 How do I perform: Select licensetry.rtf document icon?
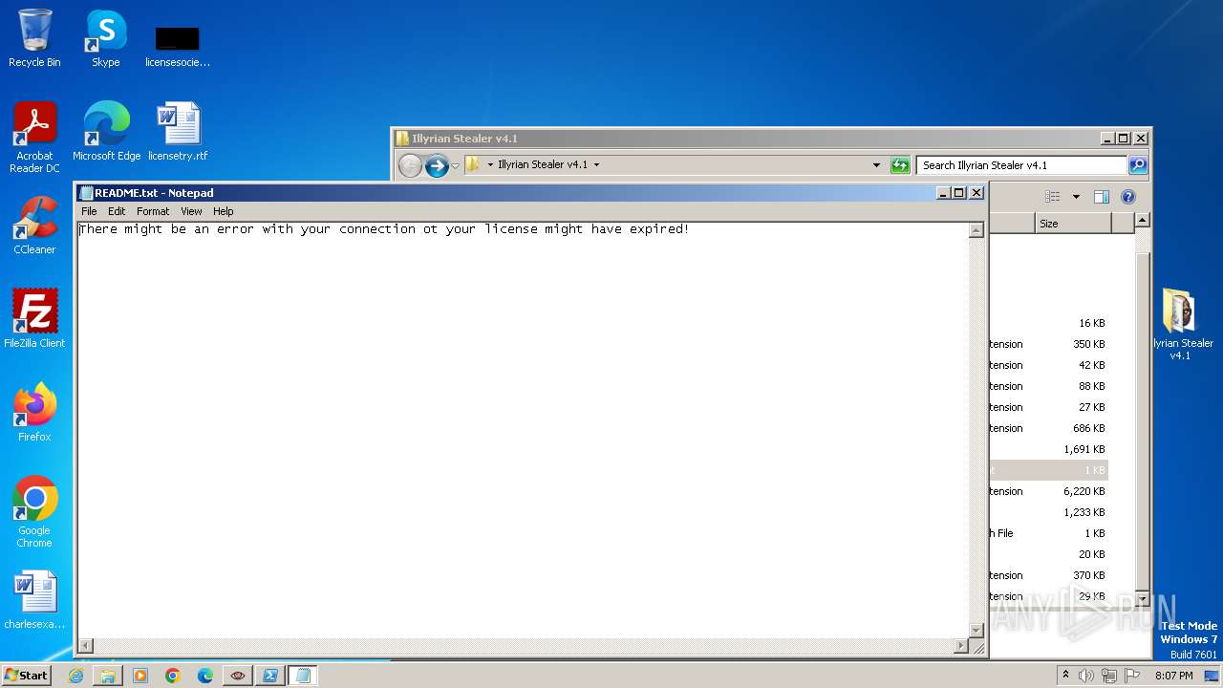[x=178, y=132]
